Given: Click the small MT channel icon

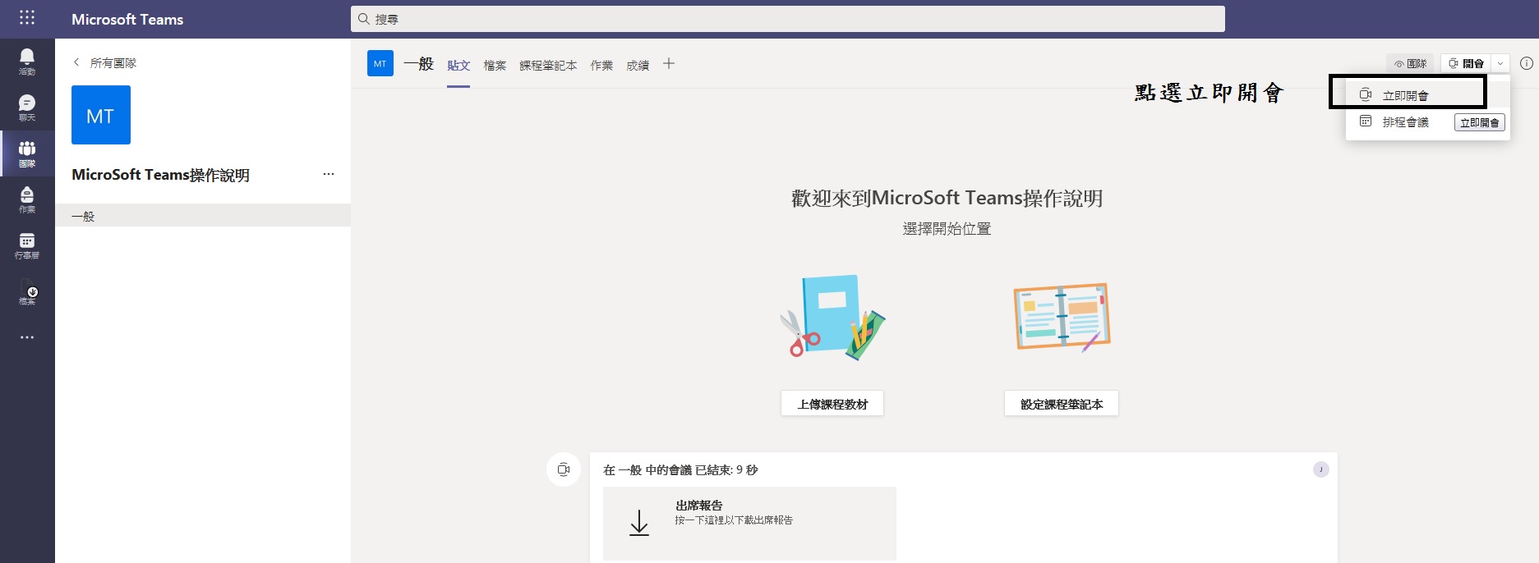Looking at the screenshot, I should tap(380, 63).
